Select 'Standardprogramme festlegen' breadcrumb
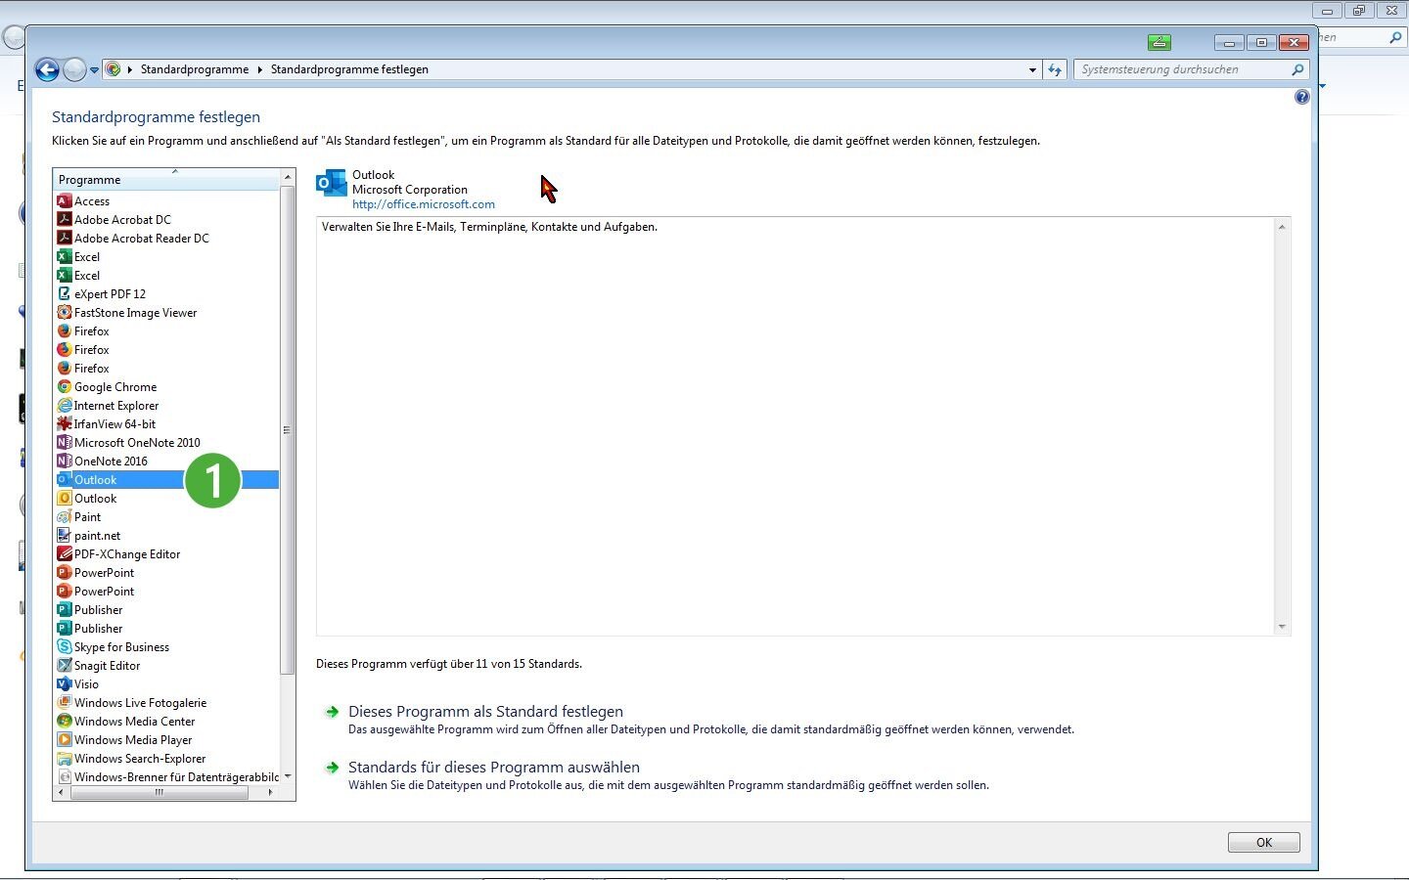This screenshot has width=1409, height=880. [349, 69]
